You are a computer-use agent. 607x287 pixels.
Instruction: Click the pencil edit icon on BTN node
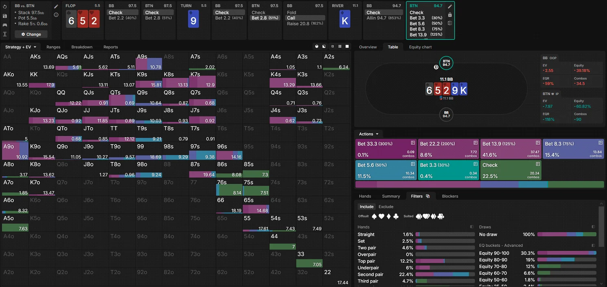click(450, 6)
